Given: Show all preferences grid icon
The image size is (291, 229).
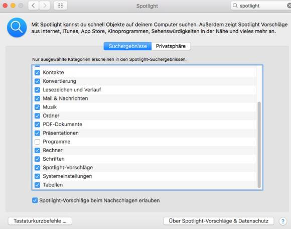Looking at the screenshot, I should point(61,6).
